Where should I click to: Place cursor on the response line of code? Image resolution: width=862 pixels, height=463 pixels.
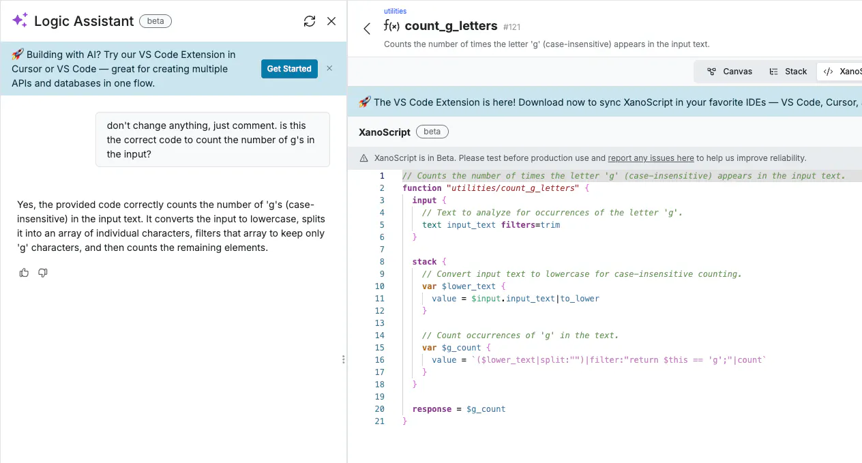click(x=458, y=409)
